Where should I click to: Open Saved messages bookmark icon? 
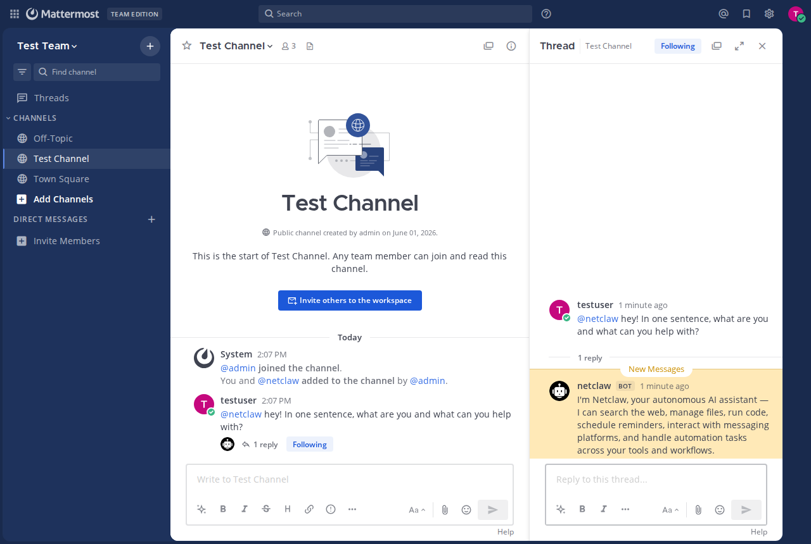tap(746, 14)
